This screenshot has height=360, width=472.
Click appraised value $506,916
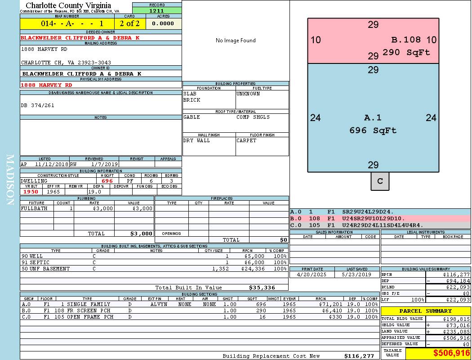456,337
